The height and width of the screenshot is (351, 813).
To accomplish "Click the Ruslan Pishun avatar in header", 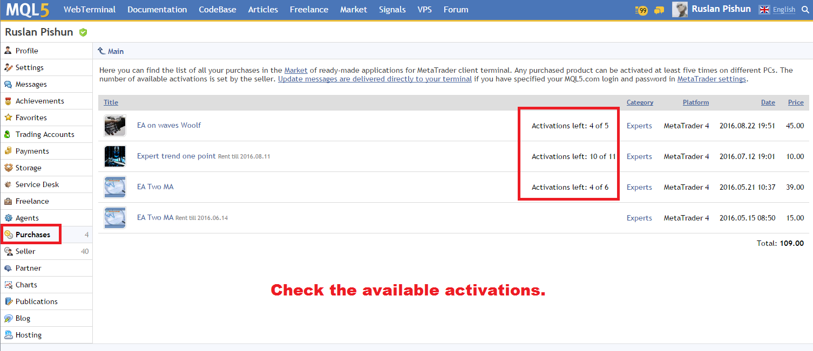I will pyautogui.click(x=680, y=9).
